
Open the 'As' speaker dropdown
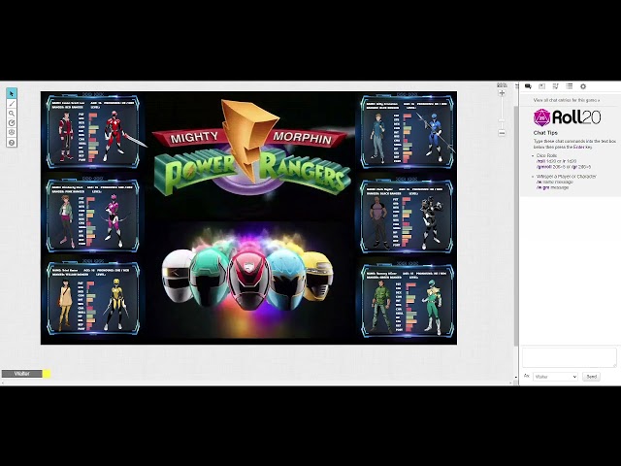pyautogui.click(x=555, y=377)
